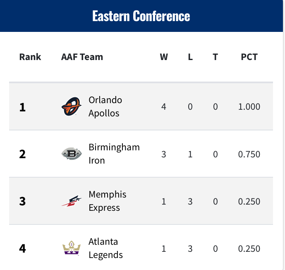Click Birmingham's 0.750 percentage value
285x270 pixels.
(x=249, y=154)
